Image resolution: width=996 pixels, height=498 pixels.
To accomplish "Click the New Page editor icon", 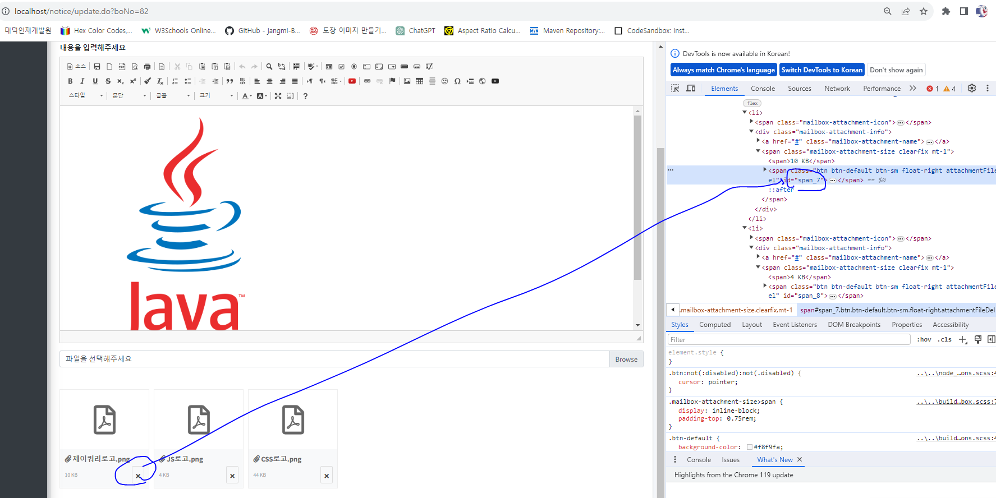I will pos(109,66).
